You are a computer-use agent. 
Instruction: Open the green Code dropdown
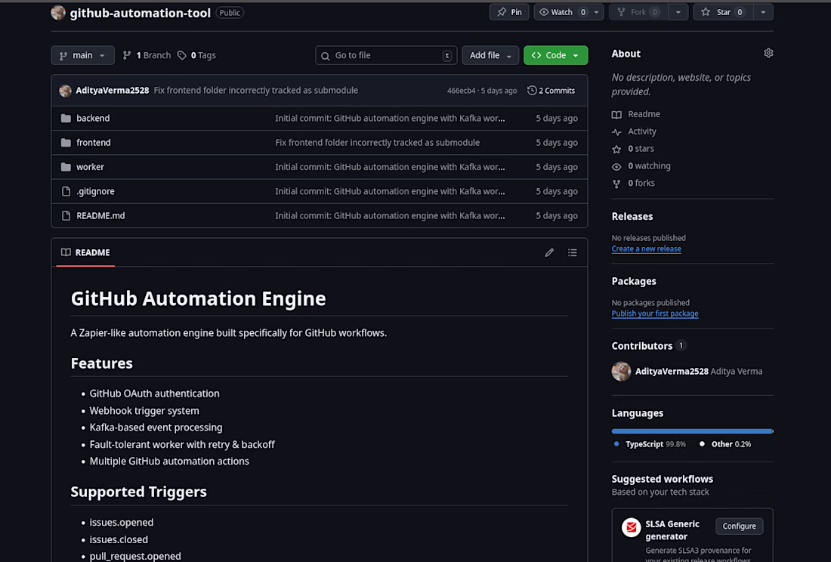555,55
